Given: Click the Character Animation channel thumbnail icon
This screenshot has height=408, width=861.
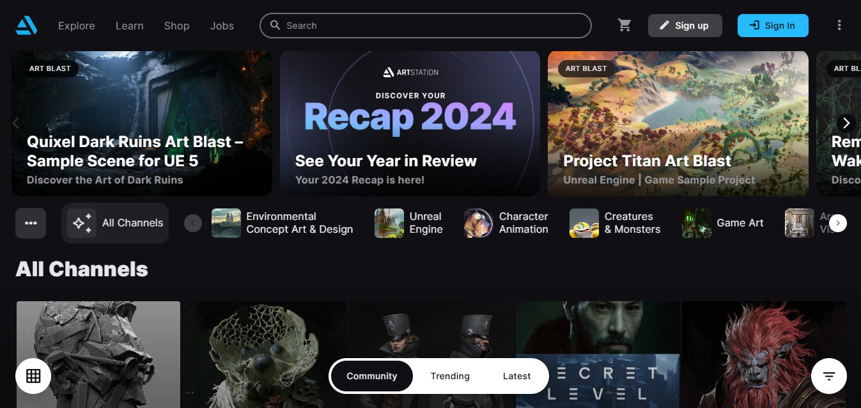Looking at the screenshot, I should pyautogui.click(x=478, y=223).
